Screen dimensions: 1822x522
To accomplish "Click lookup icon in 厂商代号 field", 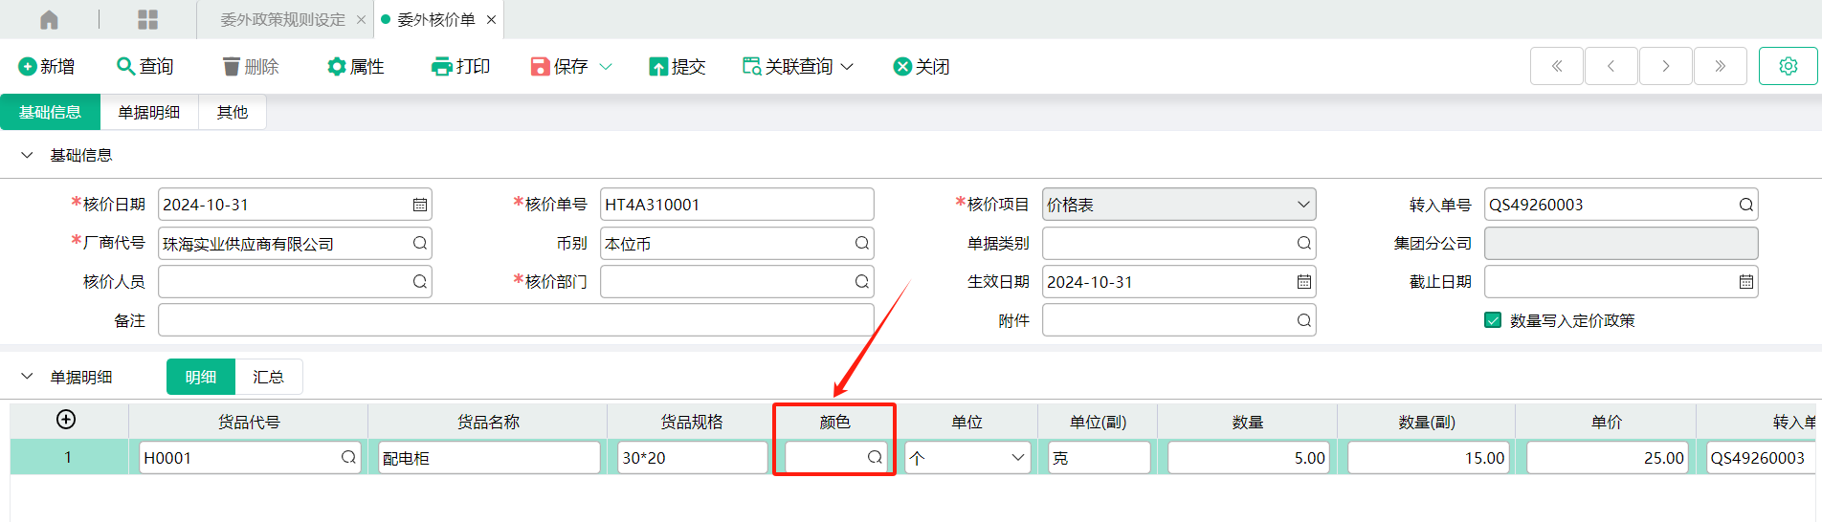I will tap(419, 243).
